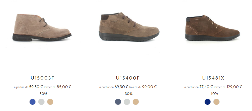Click the 77,40 € discounted price
The image size is (252, 111).
pyautogui.click(x=206, y=87)
